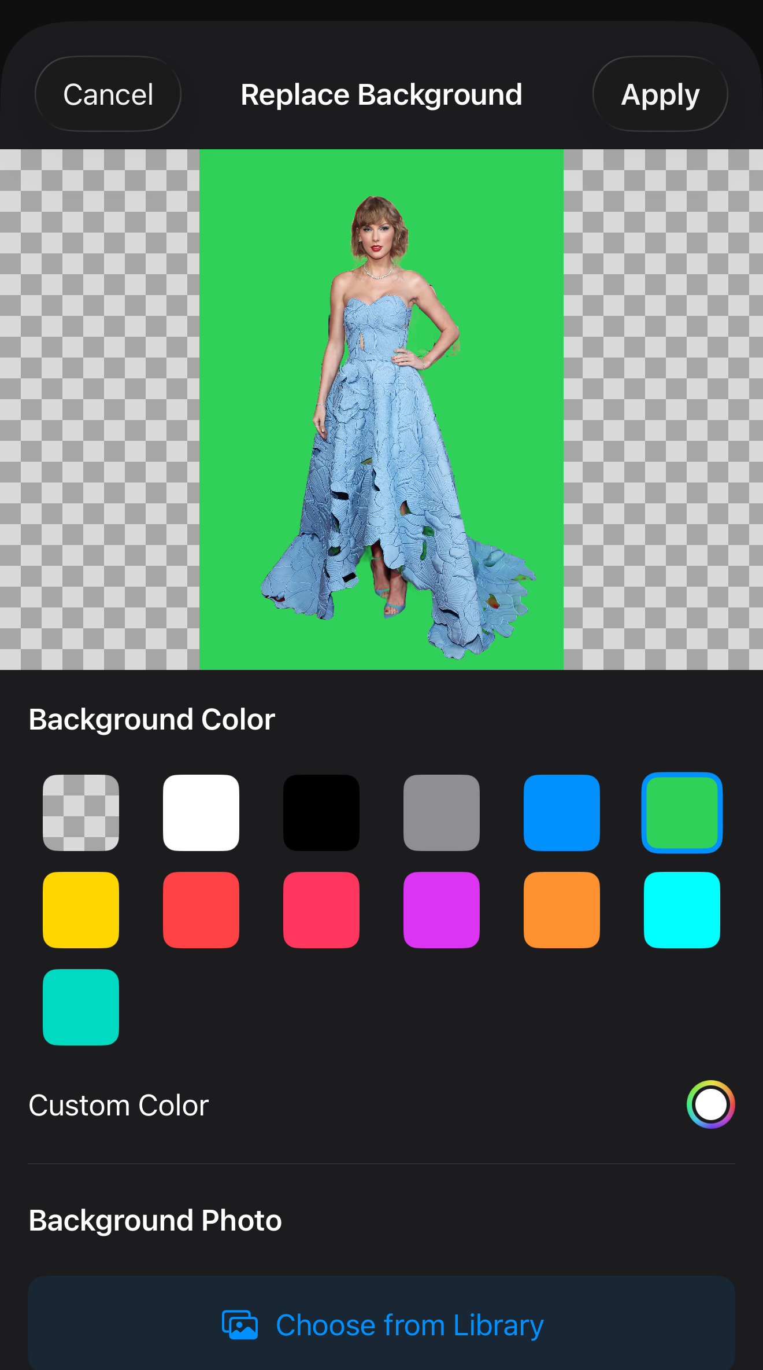Pick the black background color

[321, 812]
